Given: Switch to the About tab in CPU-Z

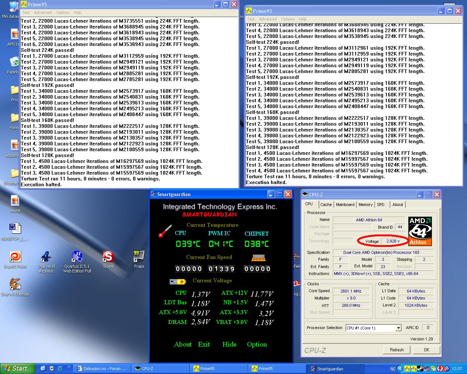Looking at the screenshot, I should point(398,205).
